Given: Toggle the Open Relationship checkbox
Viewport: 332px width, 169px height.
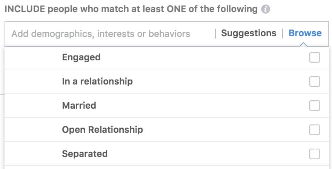Looking at the screenshot, I should (x=314, y=130).
